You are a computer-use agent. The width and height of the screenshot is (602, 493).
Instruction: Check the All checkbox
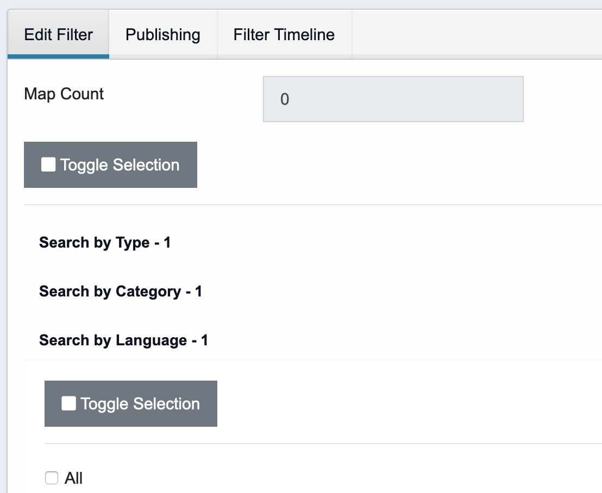click(x=52, y=478)
